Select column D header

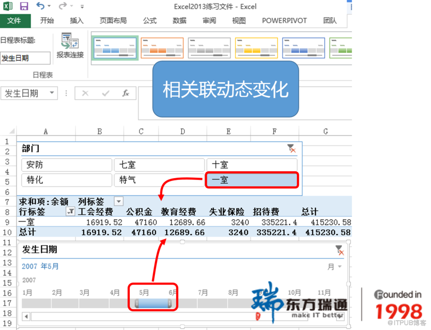(183, 131)
